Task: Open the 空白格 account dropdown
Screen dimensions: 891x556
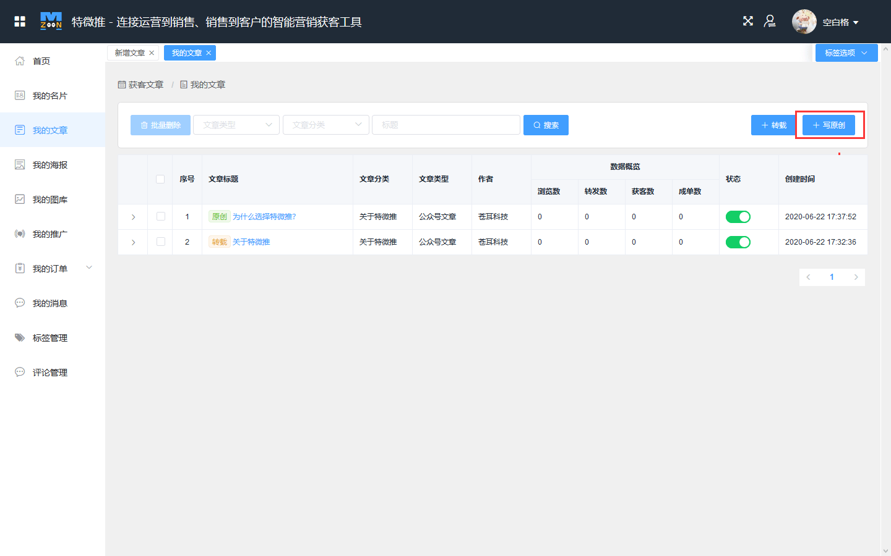Action: point(840,22)
